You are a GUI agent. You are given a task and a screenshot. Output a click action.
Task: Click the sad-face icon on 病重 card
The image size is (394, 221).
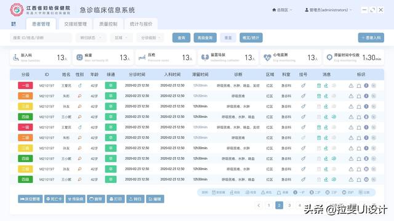(x=79, y=58)
